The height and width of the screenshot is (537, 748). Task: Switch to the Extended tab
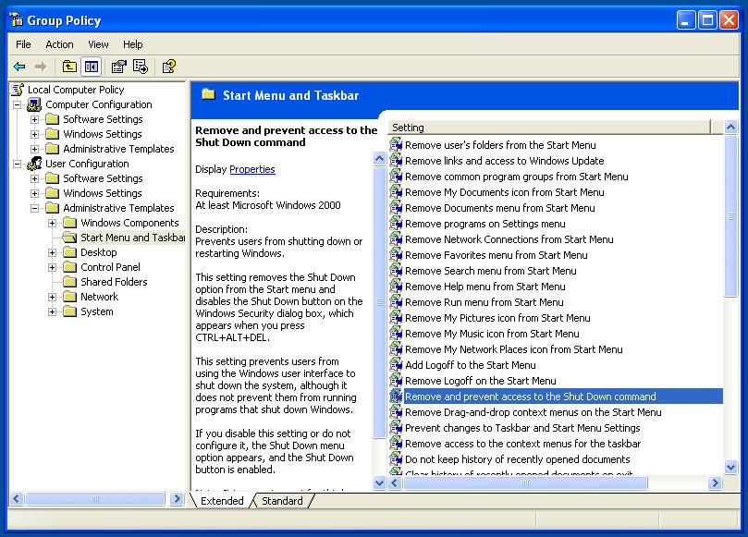[222, 501]
